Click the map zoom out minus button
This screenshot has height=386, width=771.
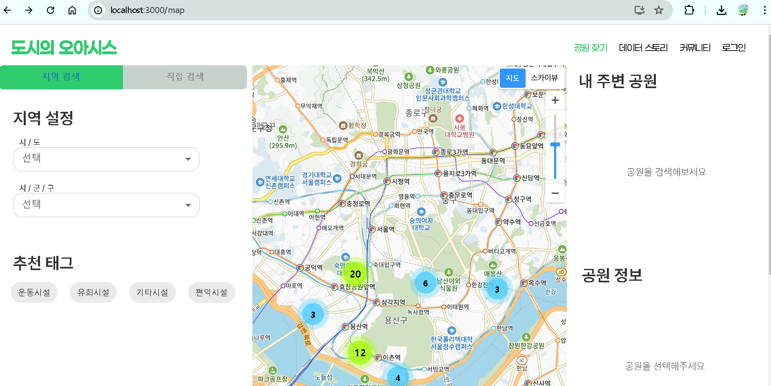tap(555, 193)
